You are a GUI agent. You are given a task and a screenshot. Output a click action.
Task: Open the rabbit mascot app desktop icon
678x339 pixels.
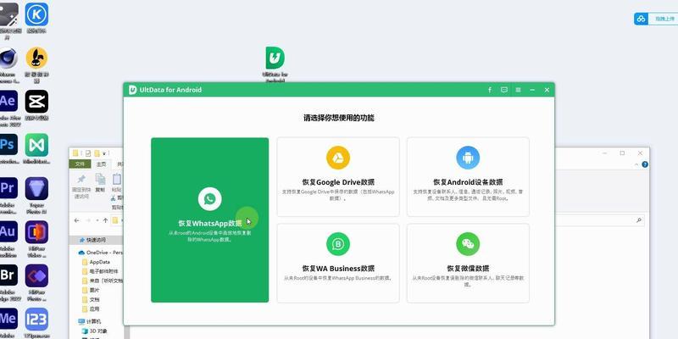pyautogui.click(x=36, y=64)
